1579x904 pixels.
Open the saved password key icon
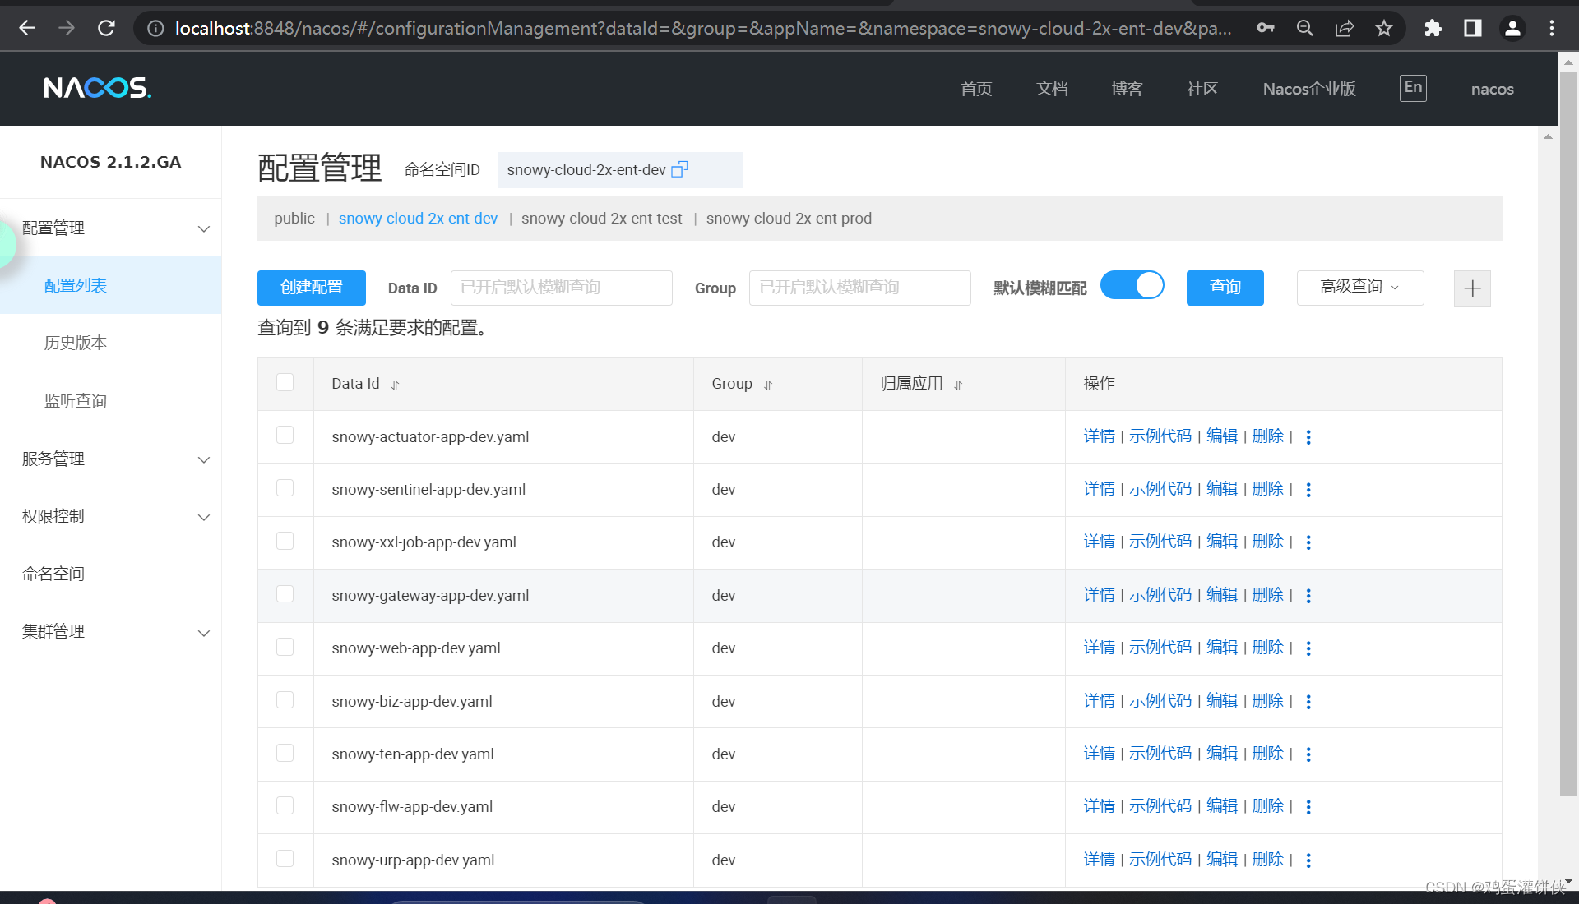(1266, 28)
